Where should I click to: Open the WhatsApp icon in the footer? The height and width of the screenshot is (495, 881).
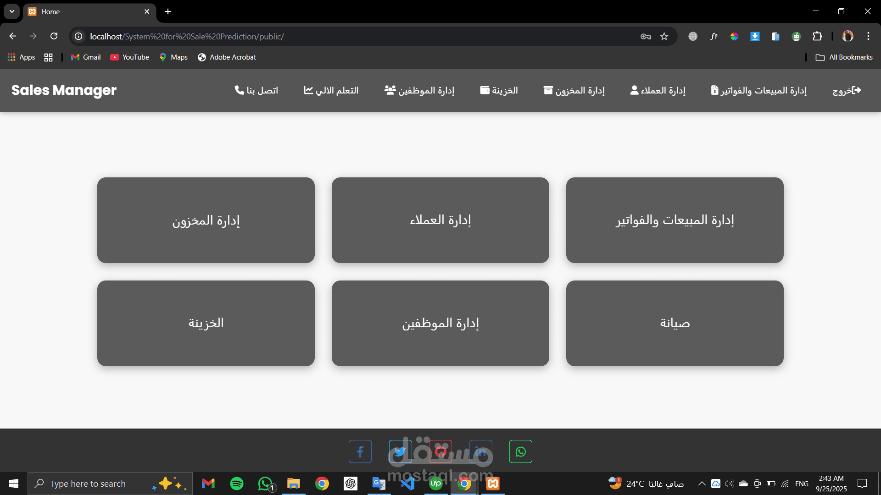pos(520,451)
